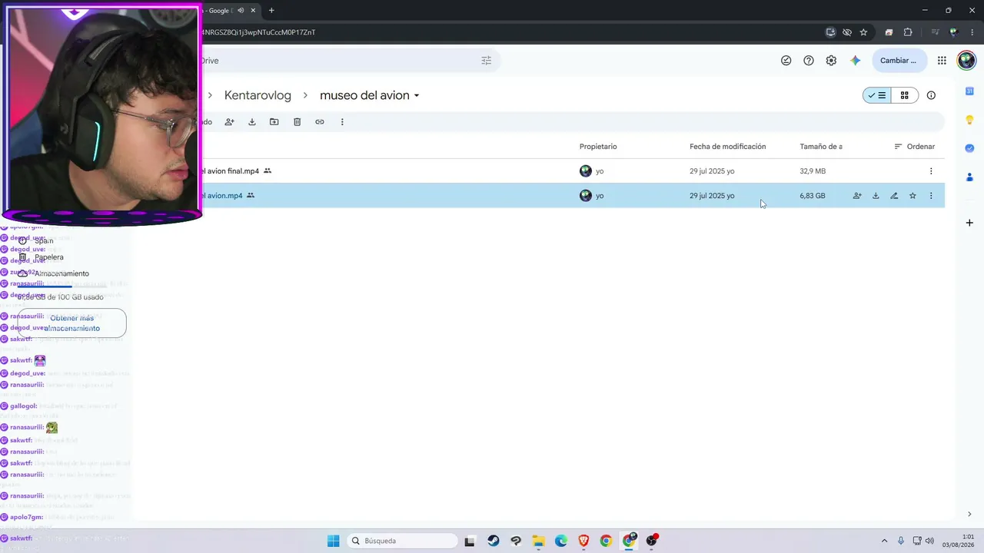This screenshot has width=984, height=553.
Task: Open Steam from the taskbar
Action: (494, 541)
